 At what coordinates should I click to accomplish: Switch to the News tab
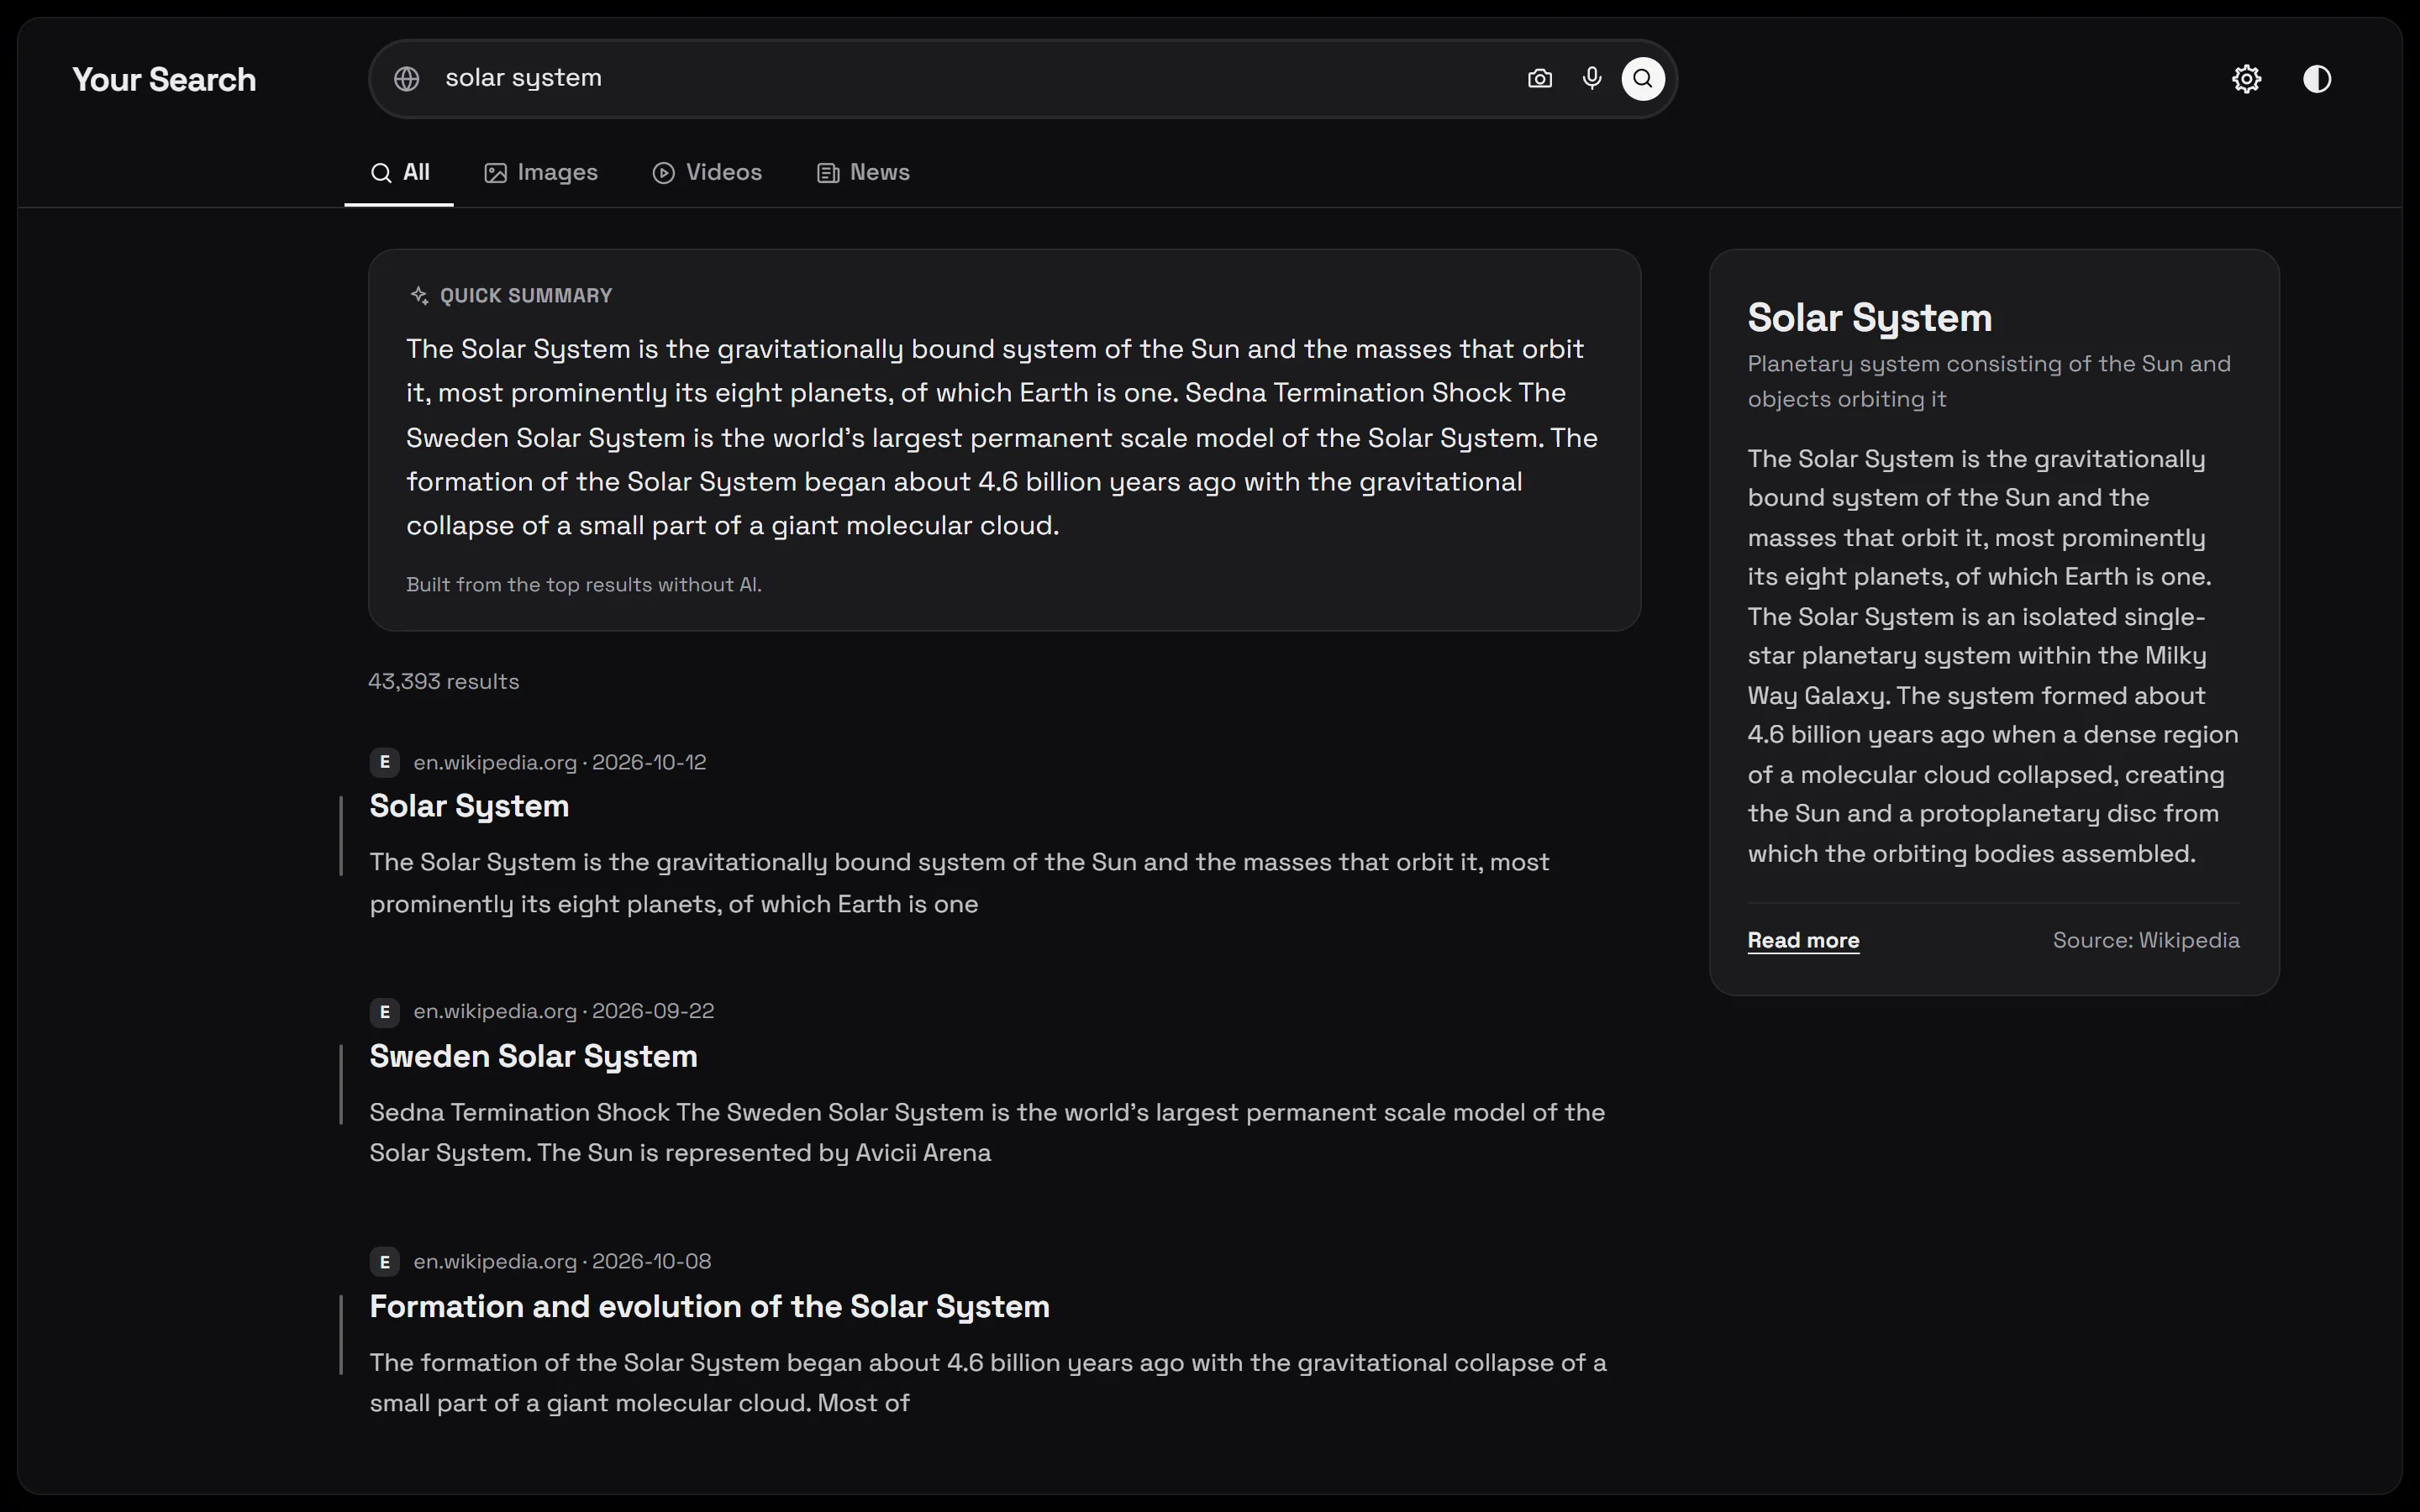tap(864, 173)
